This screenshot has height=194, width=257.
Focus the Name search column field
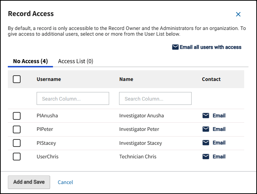pyautogui.click(x=155, y=98)
